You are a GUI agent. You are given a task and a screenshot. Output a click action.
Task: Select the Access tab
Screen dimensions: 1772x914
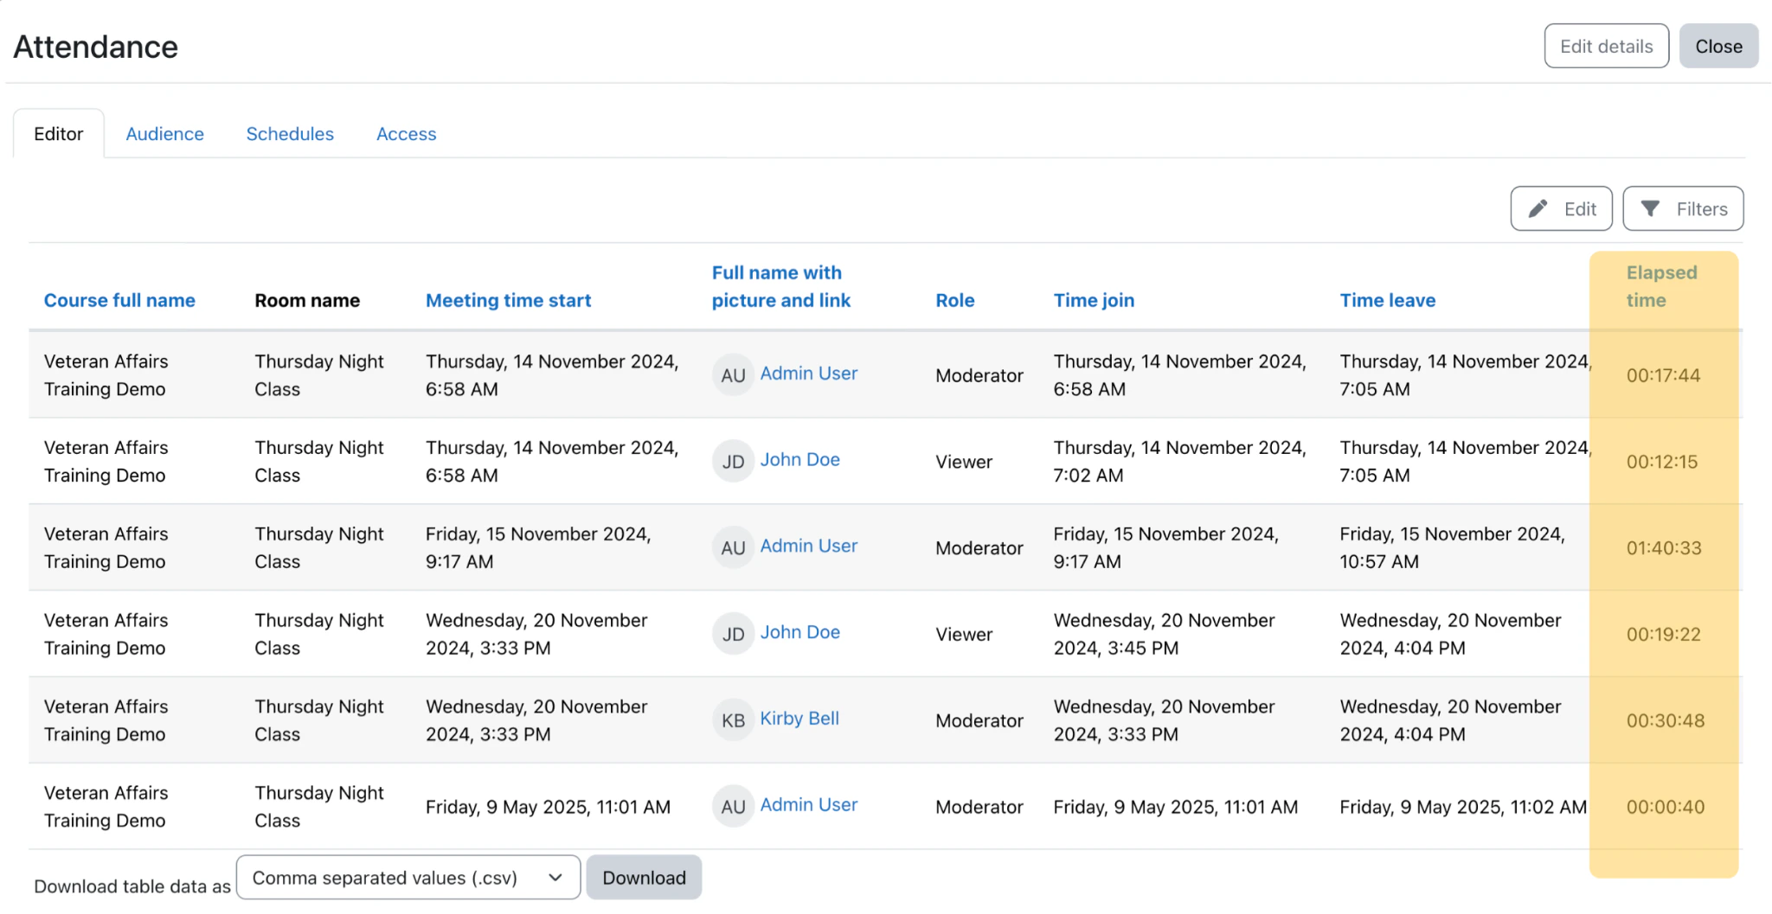click(405, 133)
